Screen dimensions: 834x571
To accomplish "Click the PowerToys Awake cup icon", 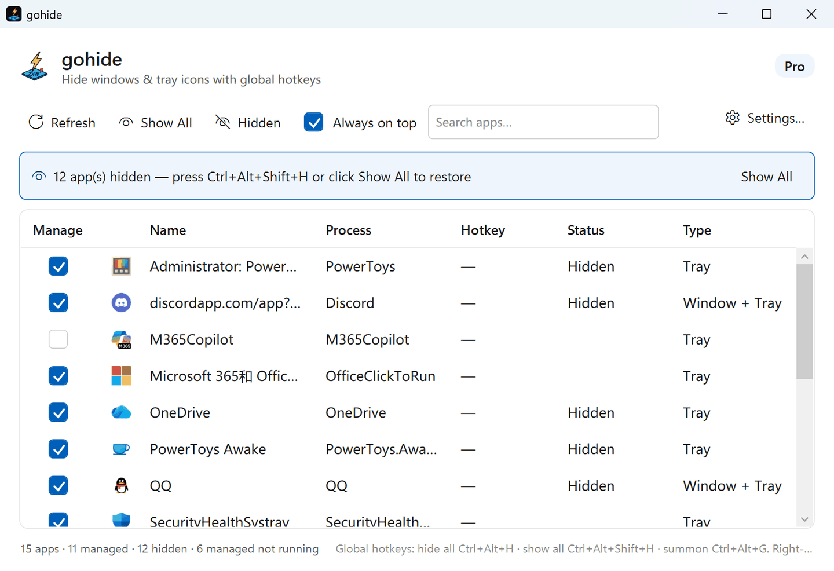I will (121, 449).
